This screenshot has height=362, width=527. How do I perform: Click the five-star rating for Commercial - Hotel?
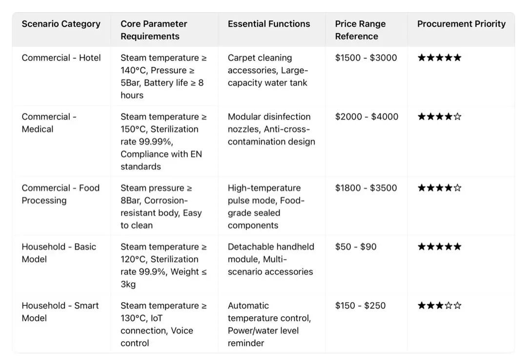click(x=439, y=58)
